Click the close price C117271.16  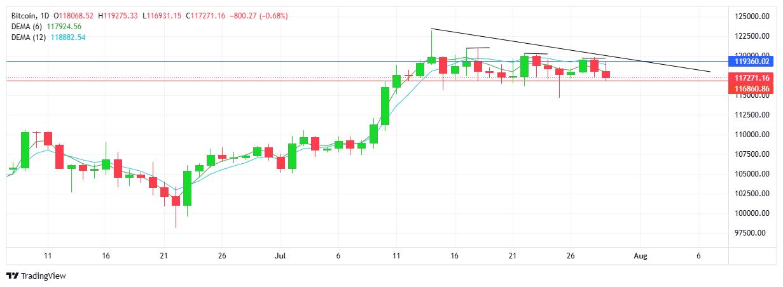(x=206, y=15)
